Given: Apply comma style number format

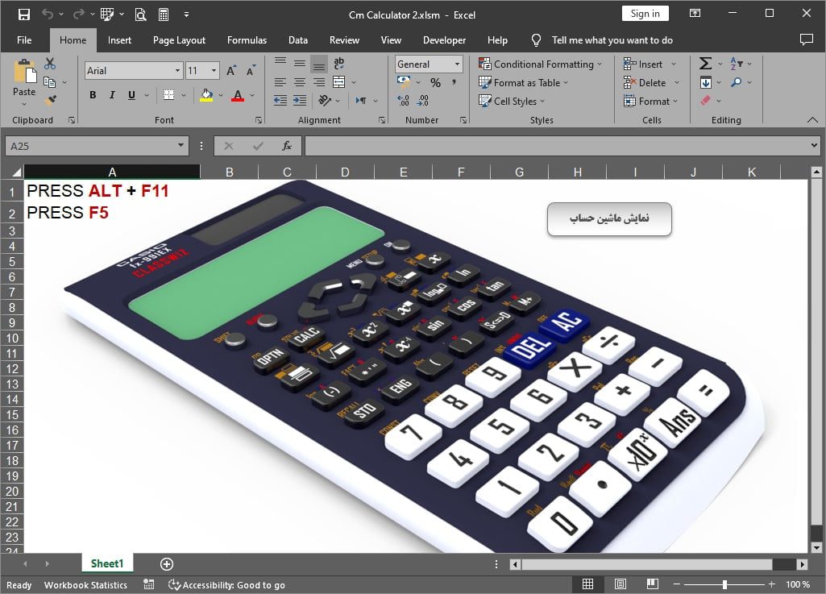Looking at the screenshot, I should click(454, 83).
